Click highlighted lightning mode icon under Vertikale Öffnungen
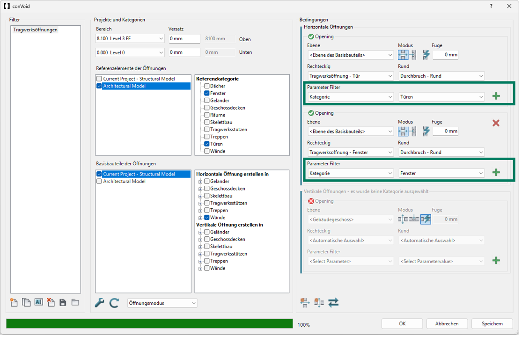This screenshot has height=337, width=529. (426, 219)
